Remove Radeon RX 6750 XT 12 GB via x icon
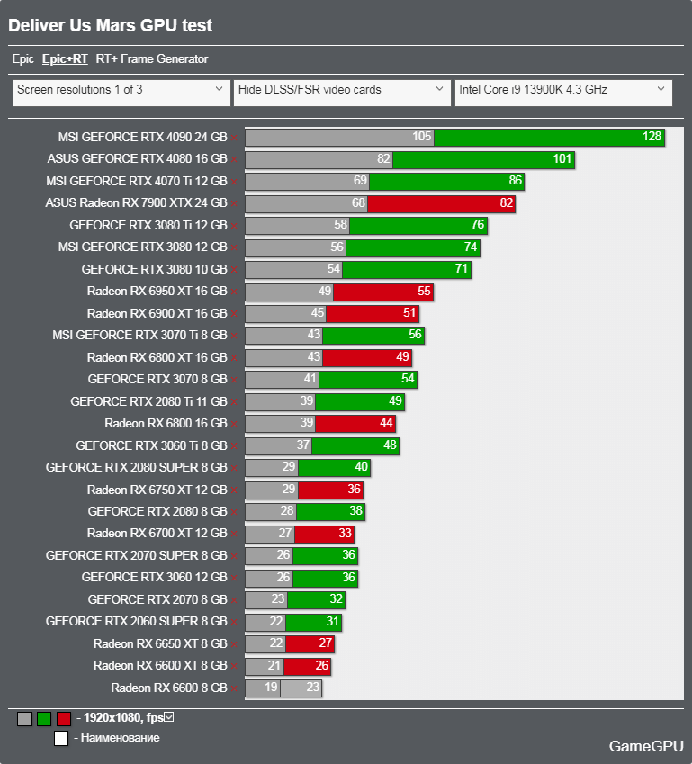The image size is (692, 764). pyautogui.click(x=234, y=490)
